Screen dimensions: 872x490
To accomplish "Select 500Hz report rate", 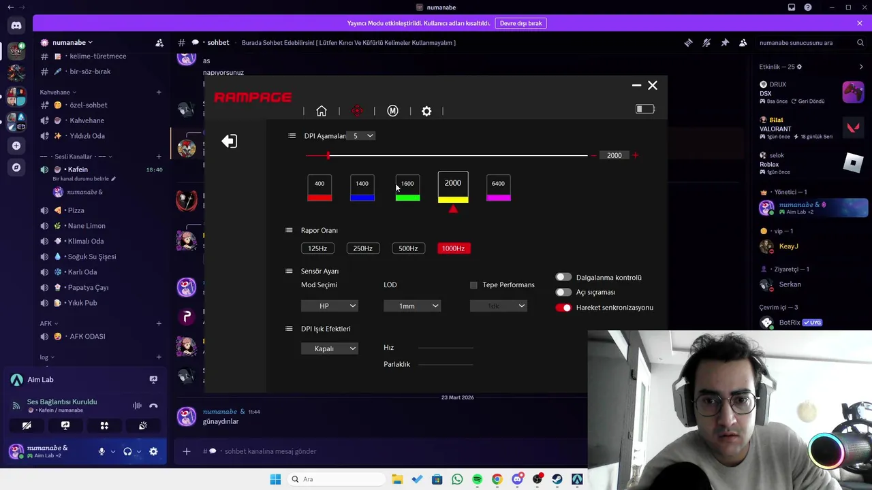I will click(x=408, y=248).
